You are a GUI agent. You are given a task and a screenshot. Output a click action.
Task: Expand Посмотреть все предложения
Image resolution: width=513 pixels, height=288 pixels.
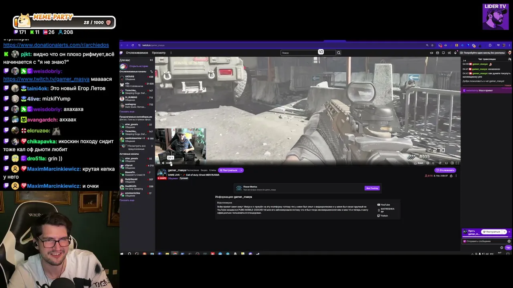[x=137, y=147]
